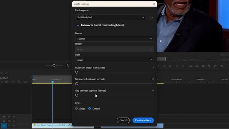This screenshot has height=129, width=229.
Task: Toggle sync lock on V1 track
Action: (9, 125)
